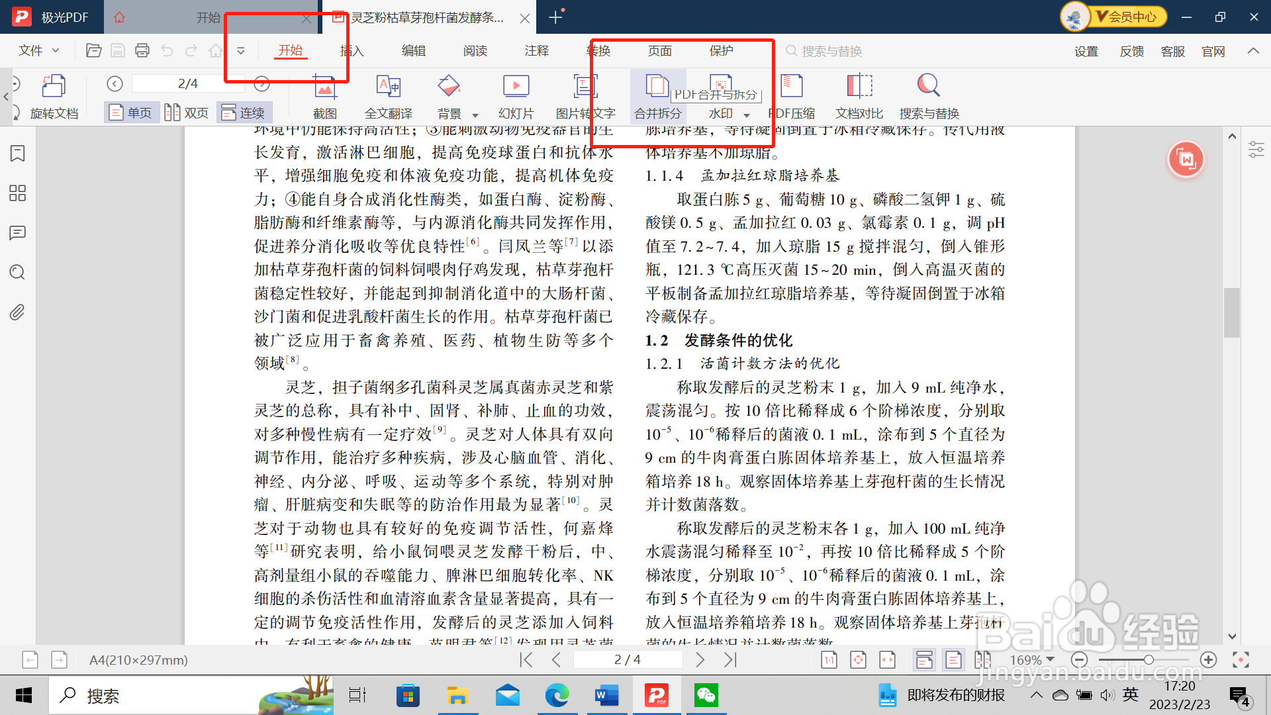Expand the background (背景) dropdown arrow
Screen dimensions: 1271x715
(x=475, y=115)
